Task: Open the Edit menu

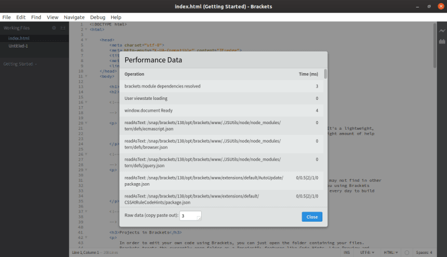Action: coord(21,17)
